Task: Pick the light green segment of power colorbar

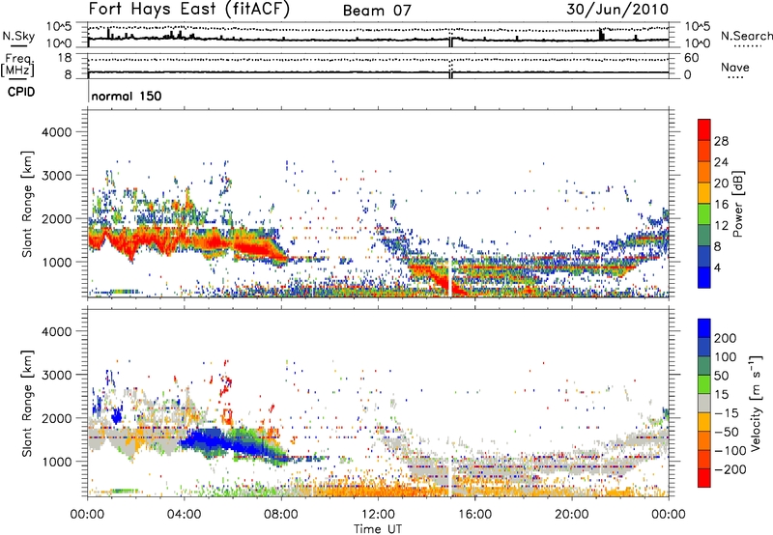Action: (704, 214)
